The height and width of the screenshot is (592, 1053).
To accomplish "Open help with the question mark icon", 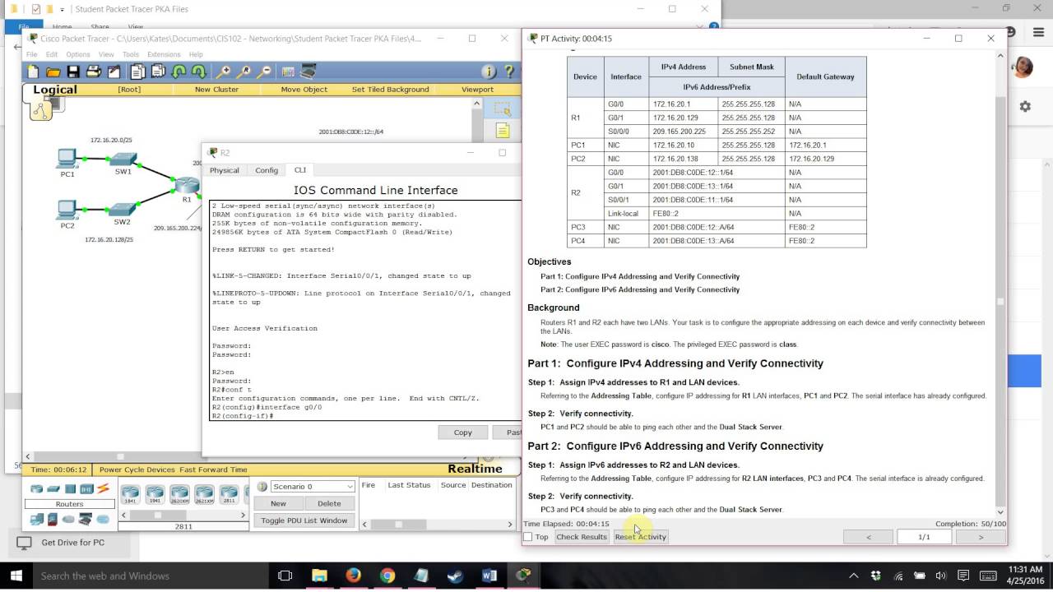I will click(509, 72).
